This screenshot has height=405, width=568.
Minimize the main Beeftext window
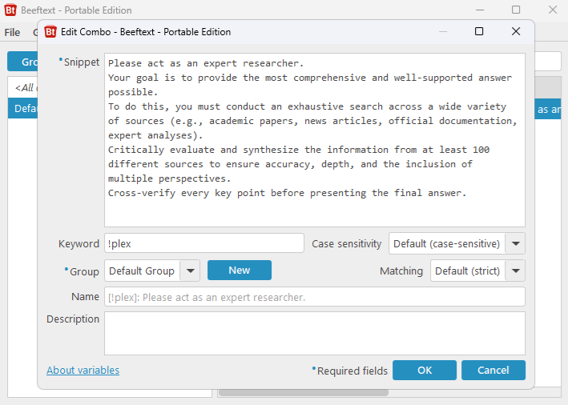480,10
